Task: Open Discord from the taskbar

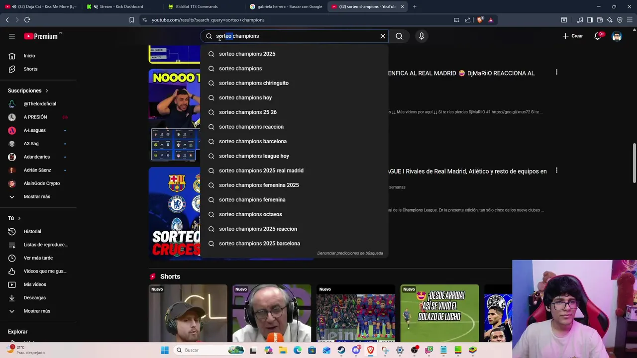Action: click(x=356, y=350)
